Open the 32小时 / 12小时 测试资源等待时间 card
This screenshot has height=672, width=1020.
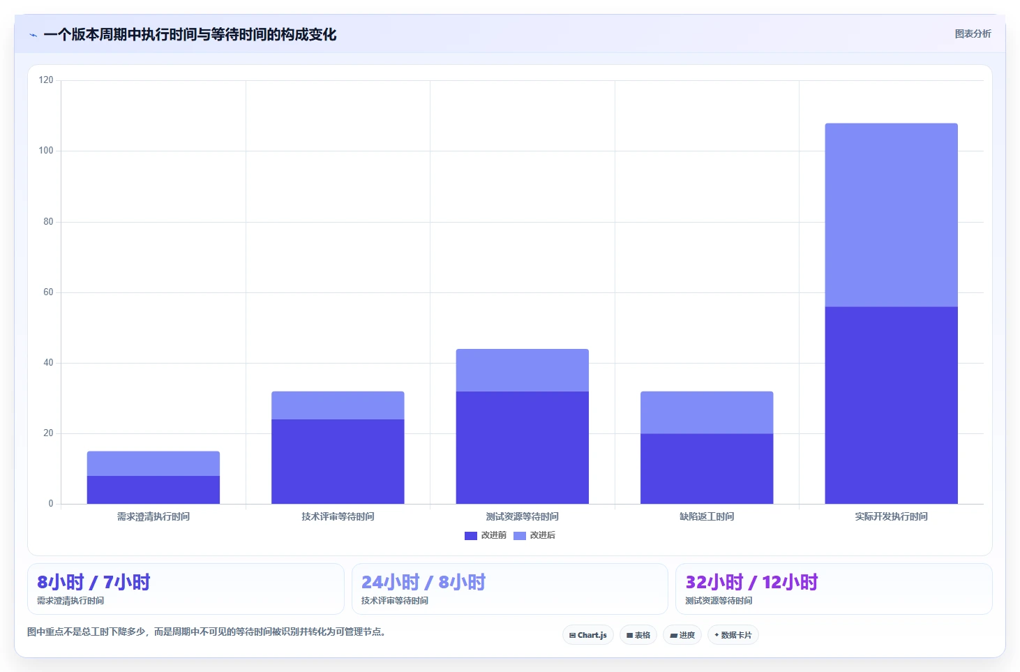pyautogui.click(x=834, y=589)
